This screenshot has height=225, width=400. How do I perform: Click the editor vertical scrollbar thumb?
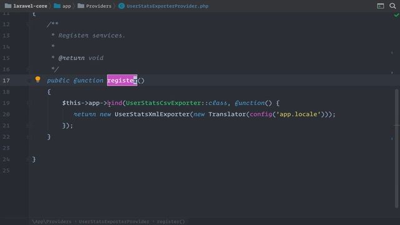(396, 148)
